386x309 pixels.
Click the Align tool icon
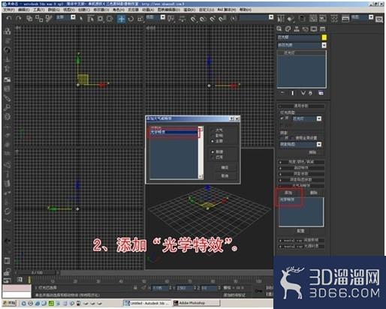(291, 19)
